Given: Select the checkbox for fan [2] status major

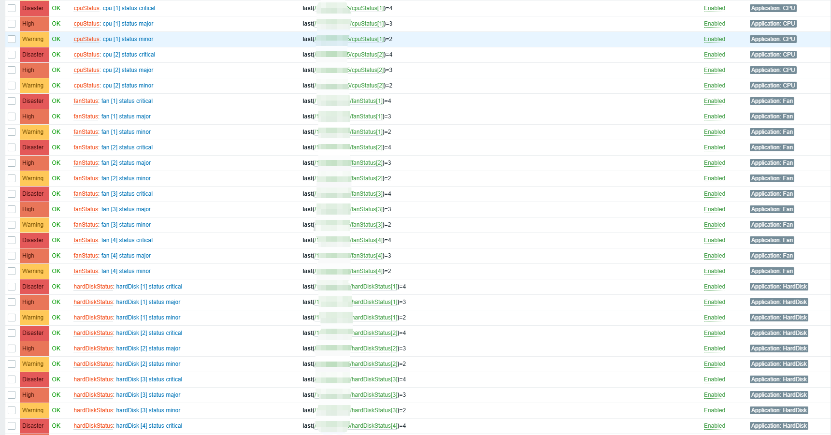Looking at the screenshot, I should coord(12,163).
